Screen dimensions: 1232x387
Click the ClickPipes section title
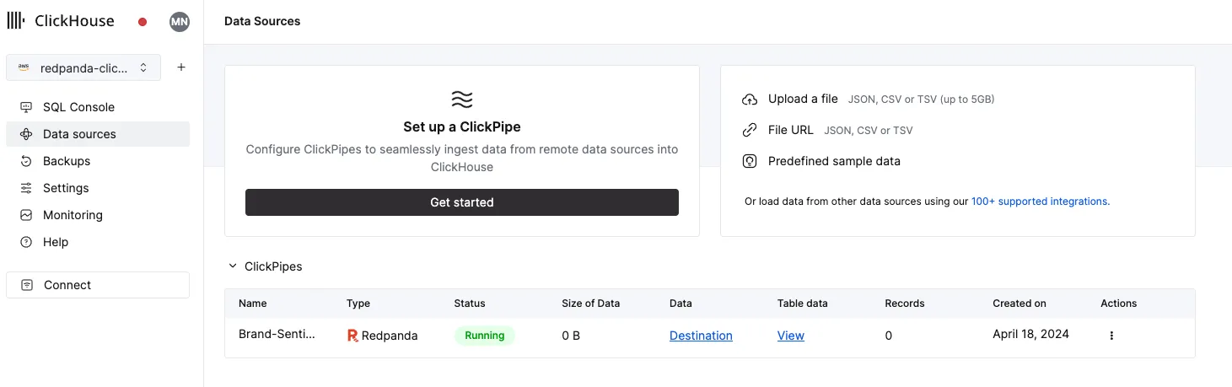point(273,266)
